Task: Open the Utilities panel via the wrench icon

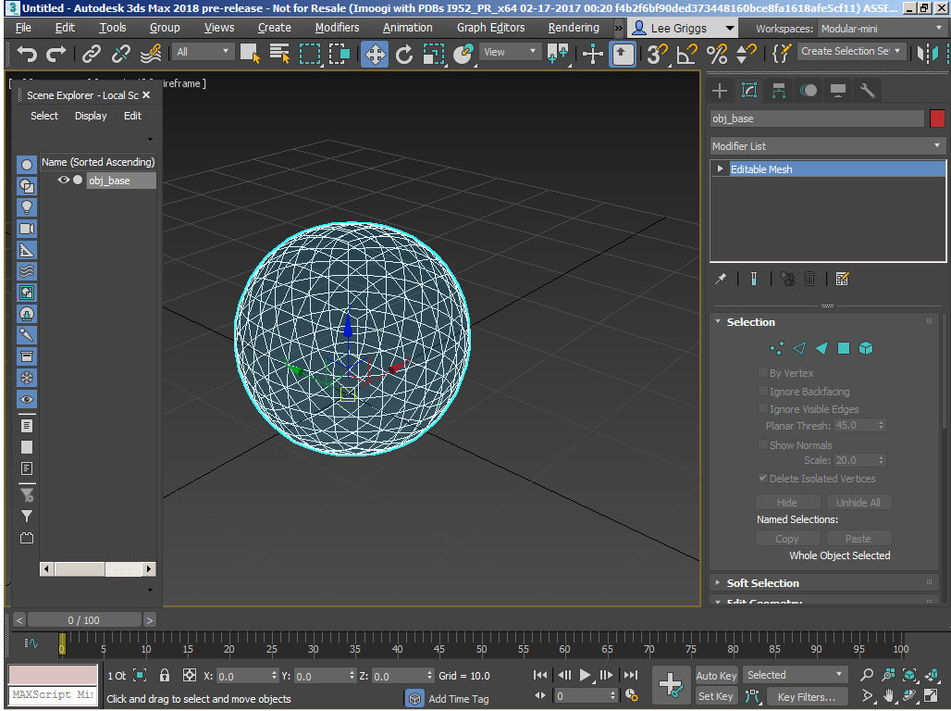Action: (866, 90)
